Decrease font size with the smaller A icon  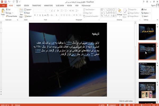[55, 11]
